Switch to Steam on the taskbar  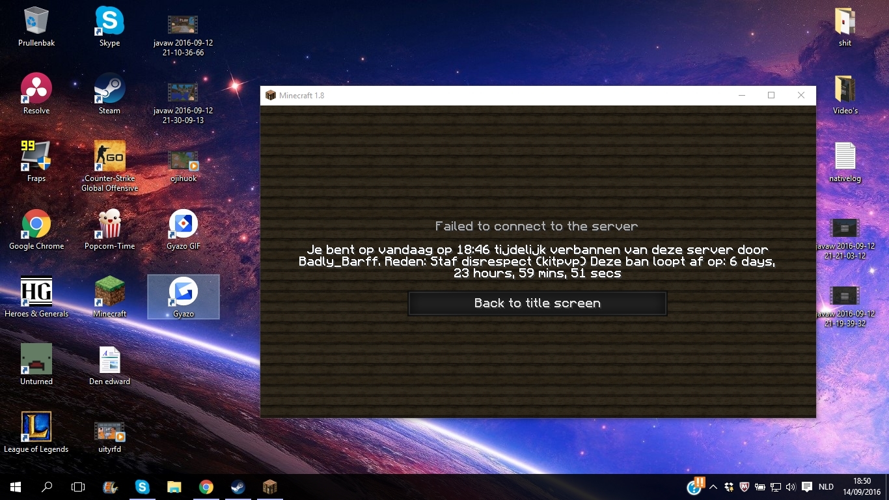click(x=238, y=487)
